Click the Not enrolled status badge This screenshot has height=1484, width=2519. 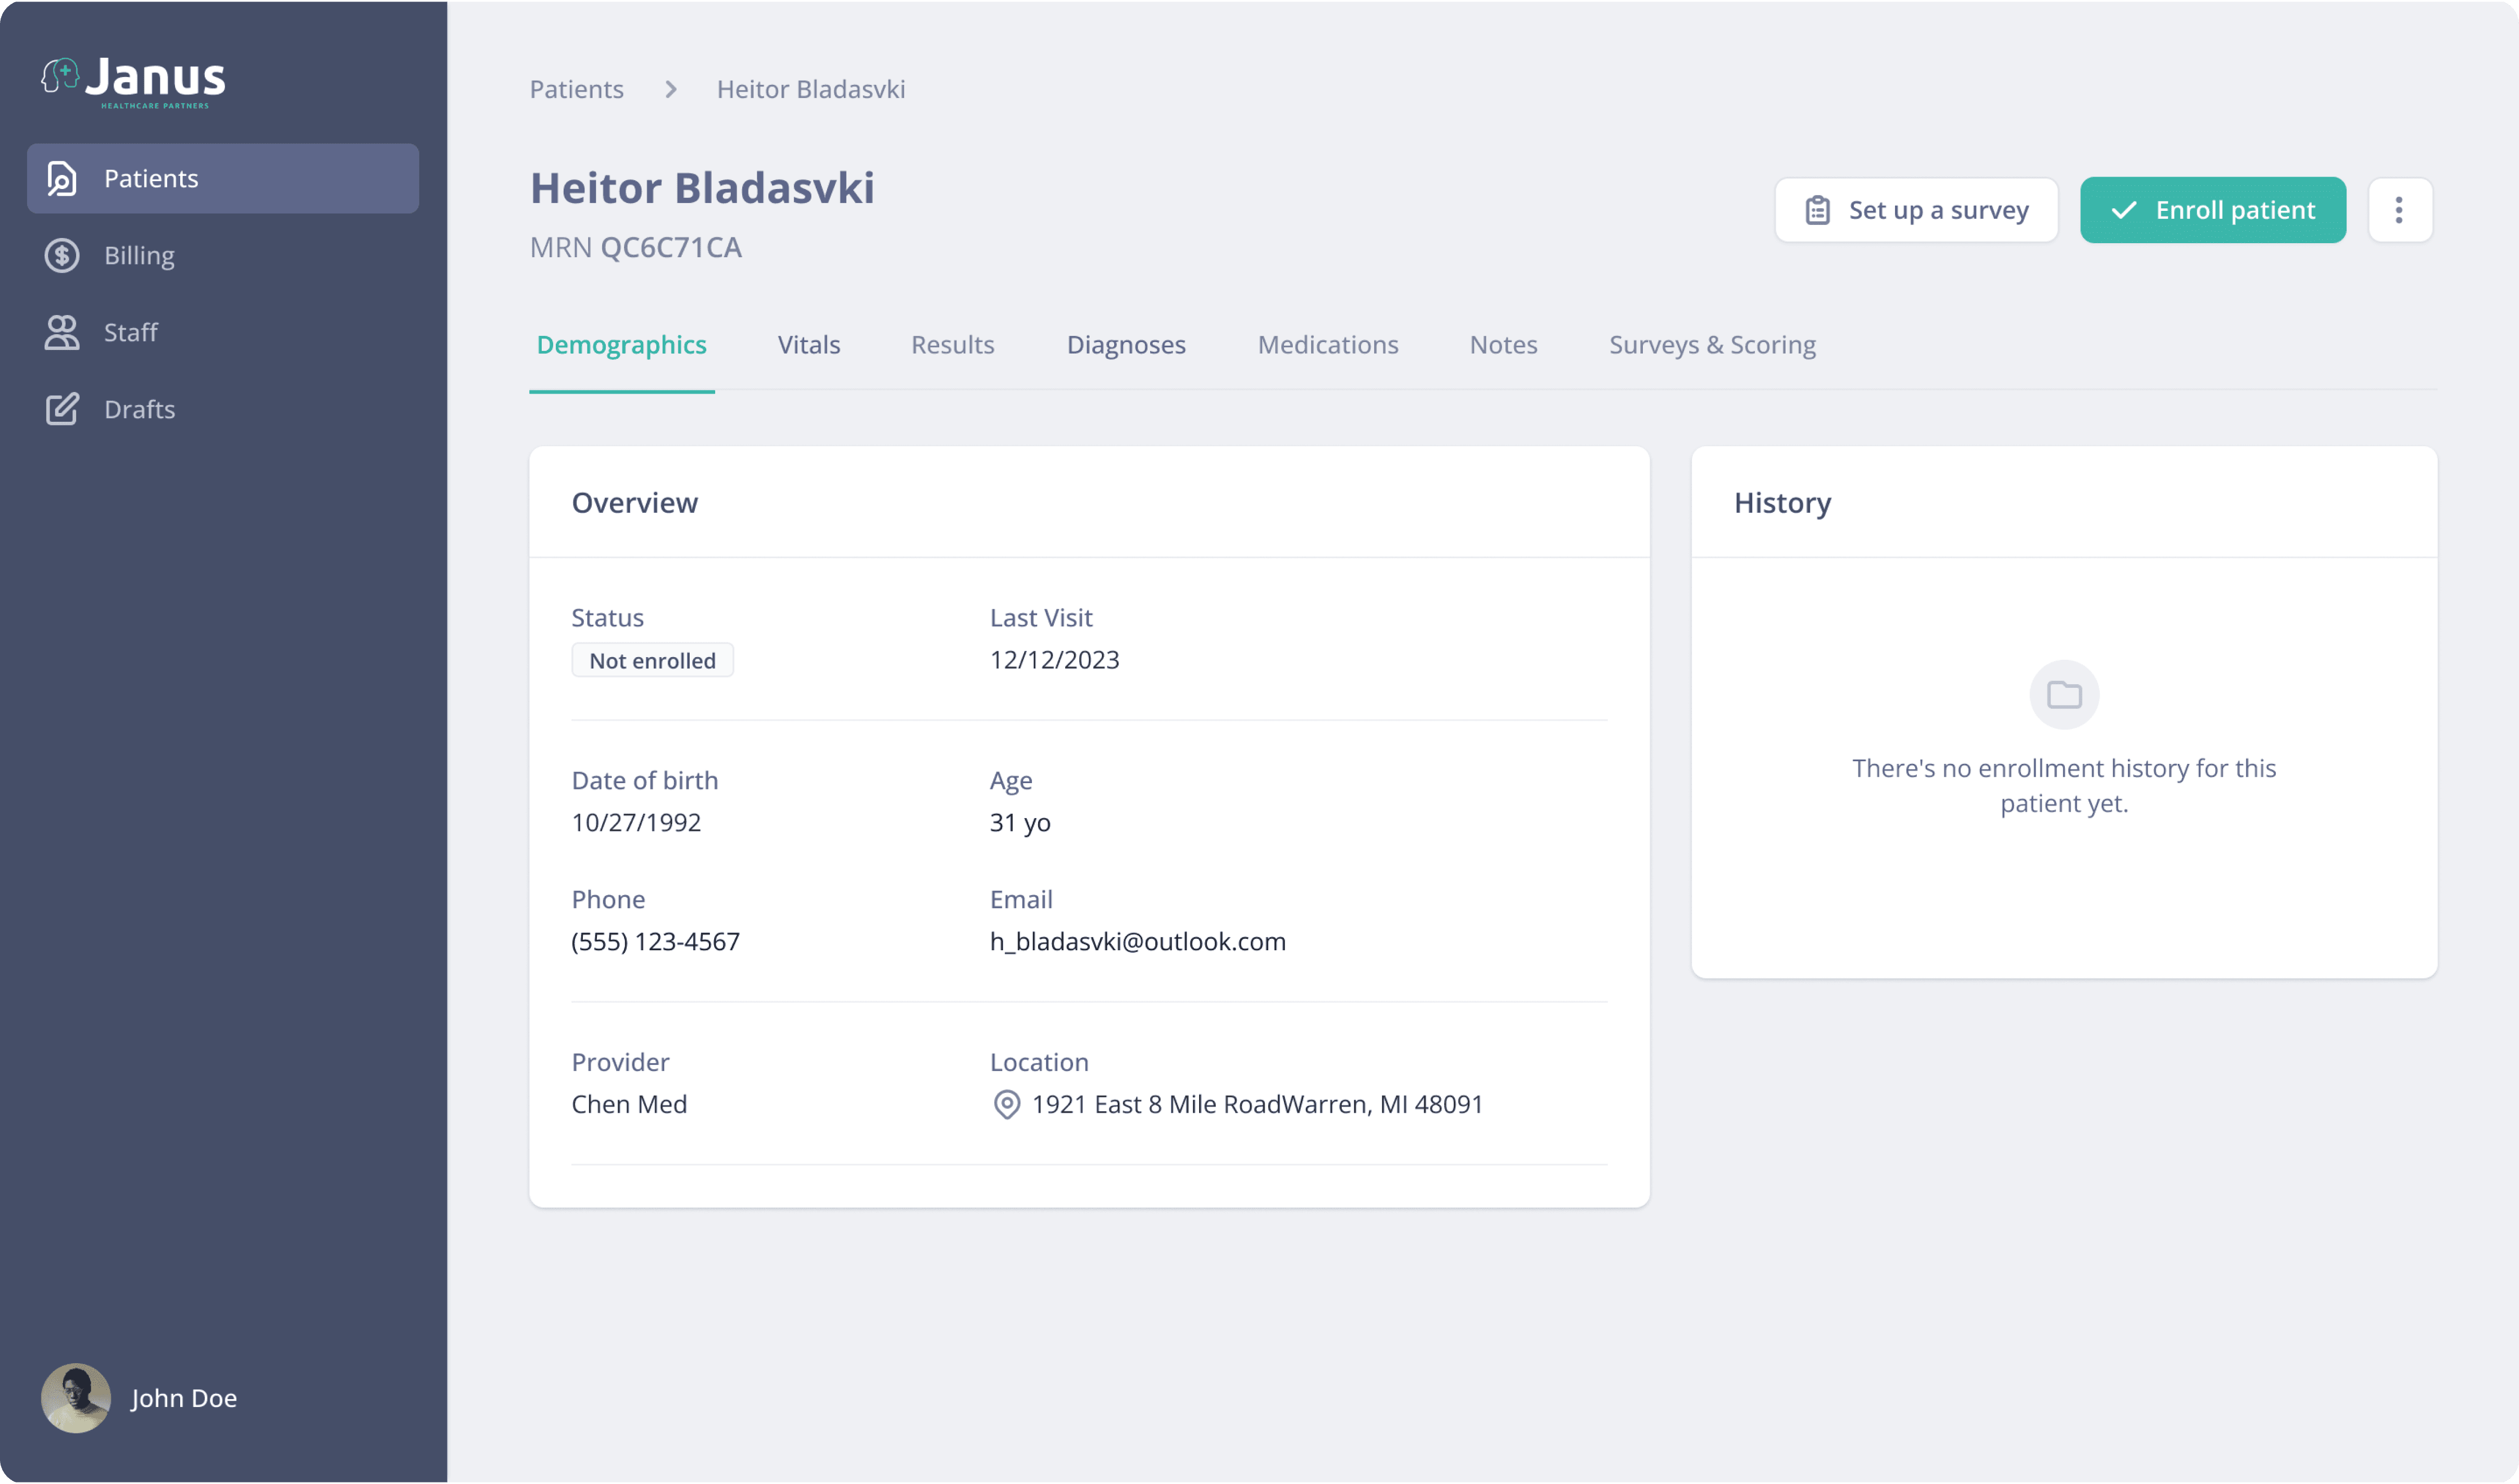(x=652, y=660)
